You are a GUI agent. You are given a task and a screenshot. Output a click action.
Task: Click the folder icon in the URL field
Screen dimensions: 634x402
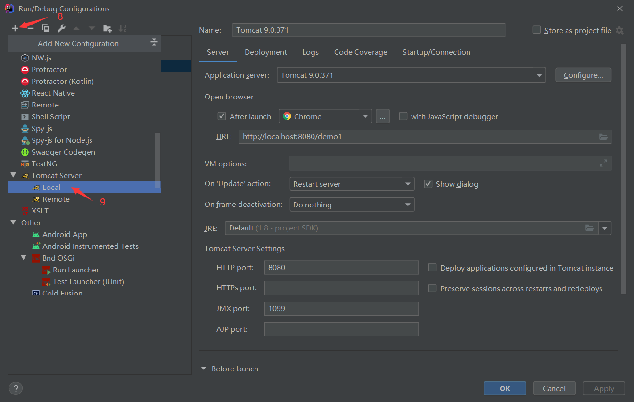pyautogui.click(x=603, y=137)
